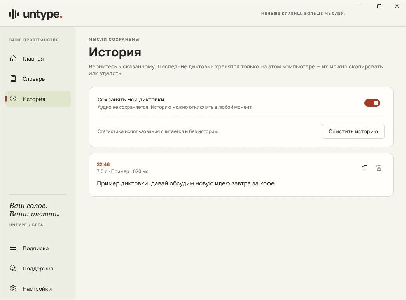Close the untype window

coord(397,6)
